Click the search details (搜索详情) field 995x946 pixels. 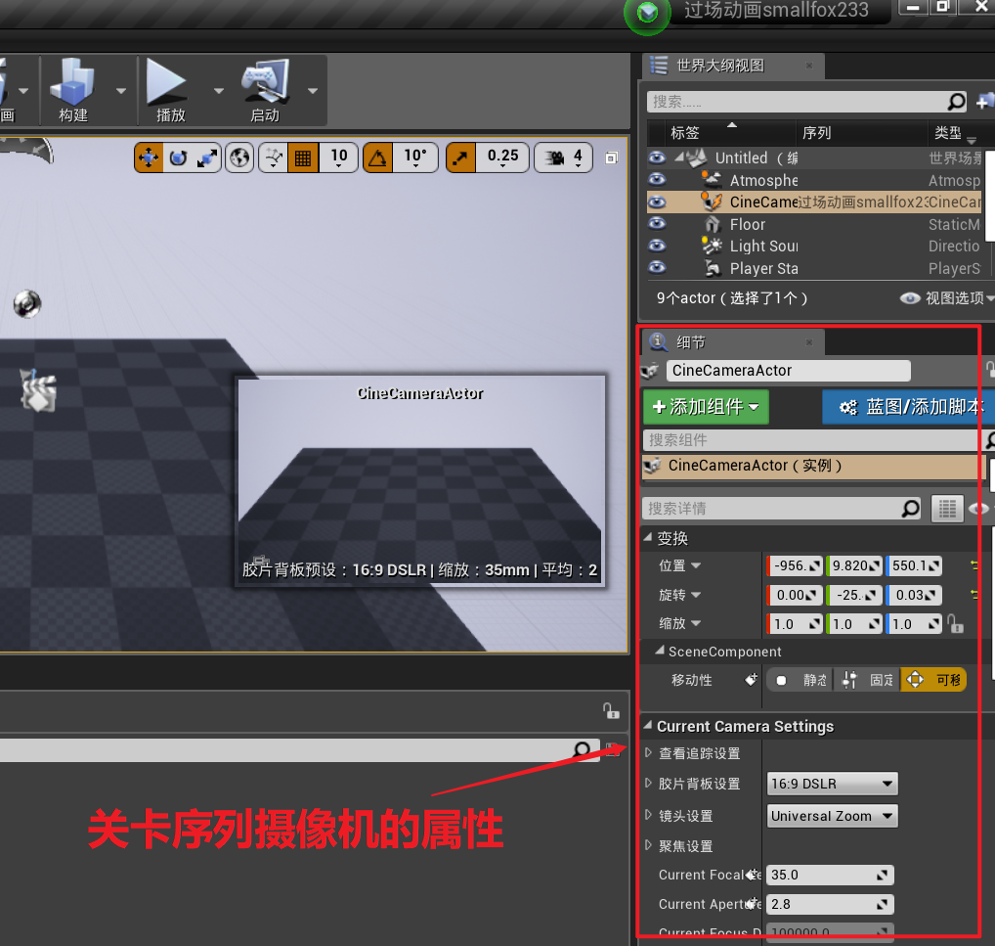(x=771, y=509)
